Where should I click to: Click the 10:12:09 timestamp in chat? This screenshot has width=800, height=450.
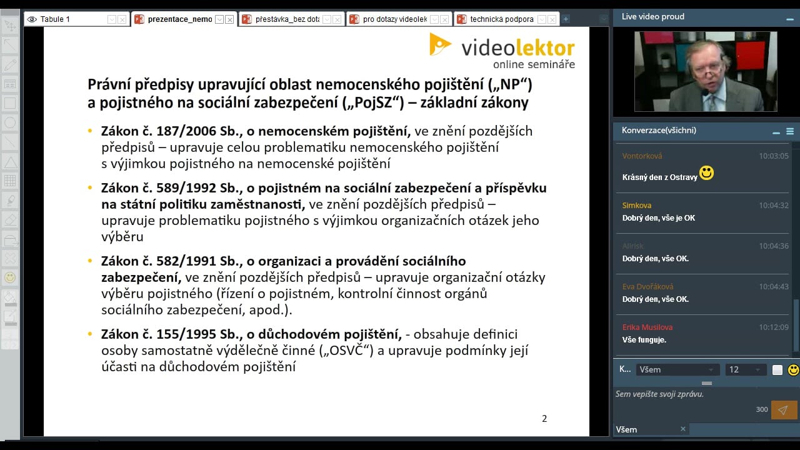[774, 327]
